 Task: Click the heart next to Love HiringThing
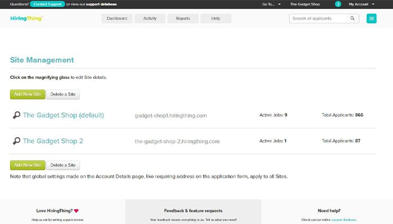[x=76, y=211]
